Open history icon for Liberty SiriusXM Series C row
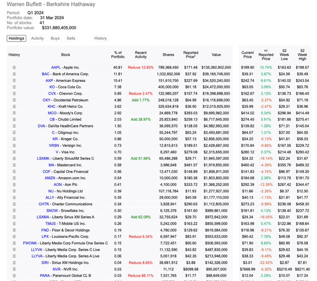 coord(14,158)
